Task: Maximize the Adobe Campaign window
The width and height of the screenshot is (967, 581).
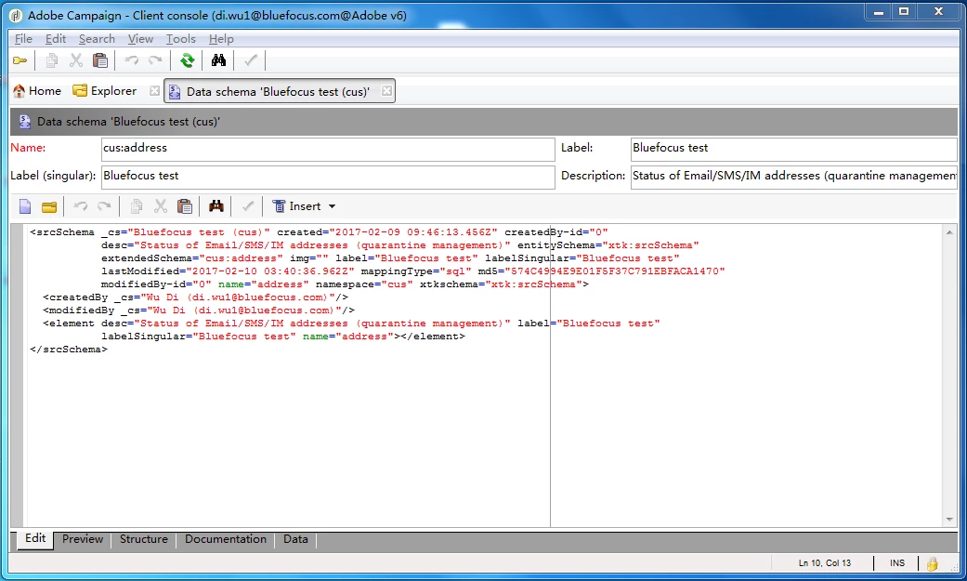Action: [904, 12]
